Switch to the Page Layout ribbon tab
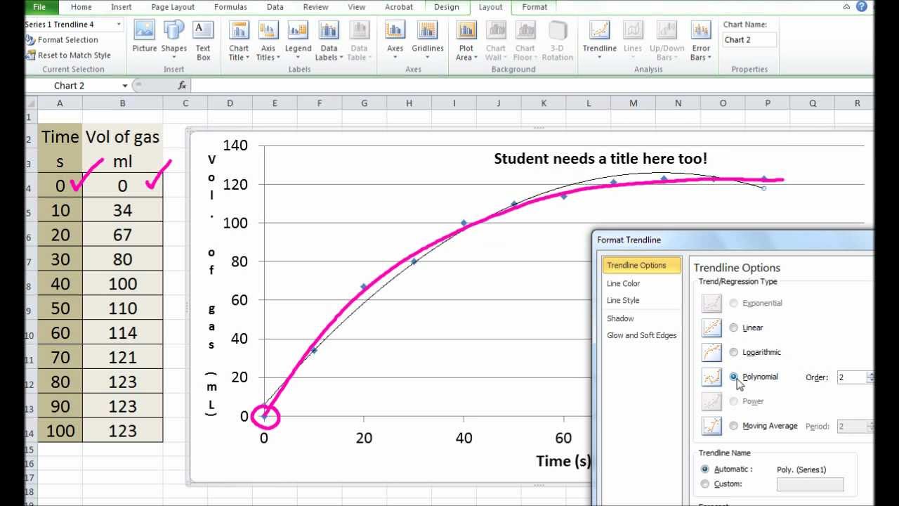 click(x=173, y=7)
